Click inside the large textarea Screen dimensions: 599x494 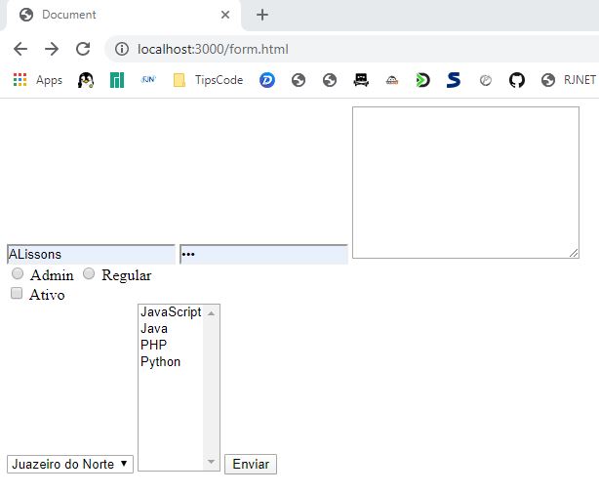click(465, 183)
